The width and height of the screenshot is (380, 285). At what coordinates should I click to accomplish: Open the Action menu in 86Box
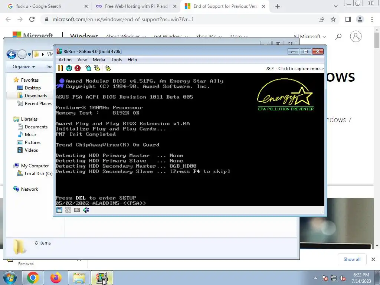[x=65, y=60]
